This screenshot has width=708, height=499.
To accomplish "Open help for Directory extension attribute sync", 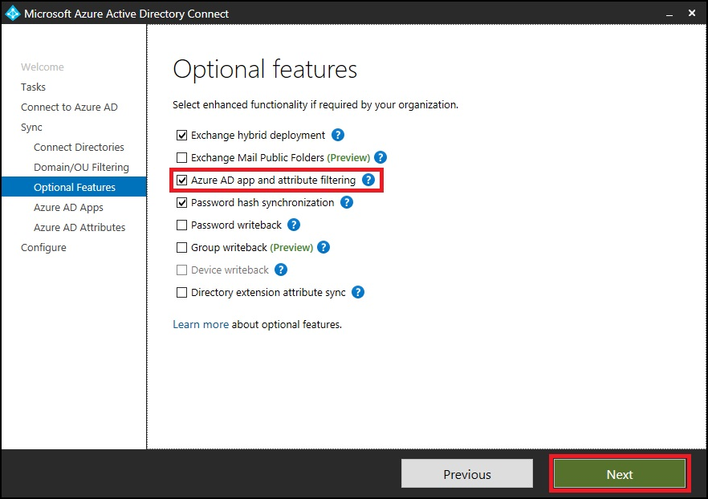I will tap(356, 292).
